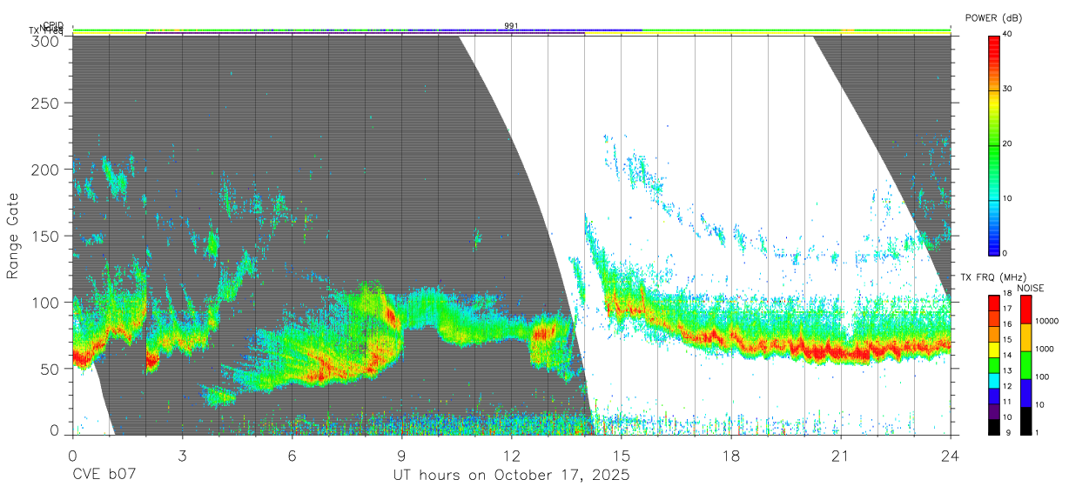Click the 15 tick label on UT hours axis
The width and height of the screenshot is (1069, 493).
click(x=622, y=455)
